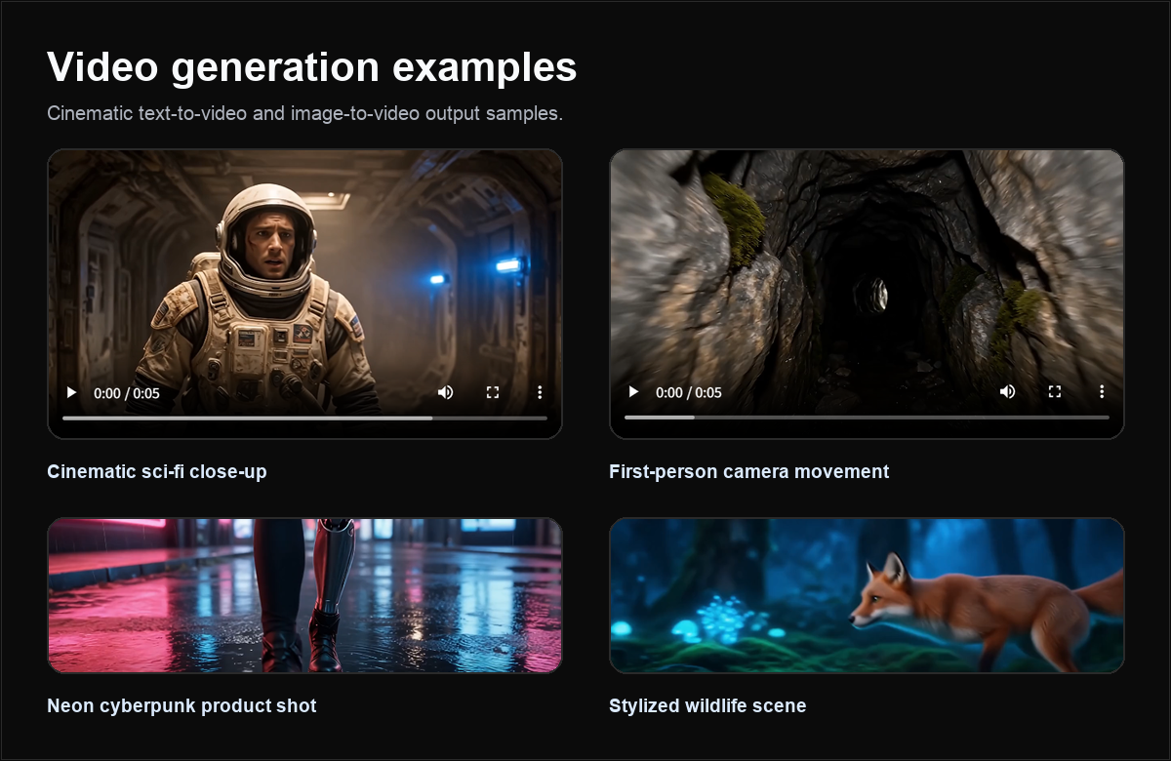The height and width of the screenshot is (761, 1171).
Task: Click the astronaut video's 0:00 / 0:05 timestamp
Action: pos(127,393)
